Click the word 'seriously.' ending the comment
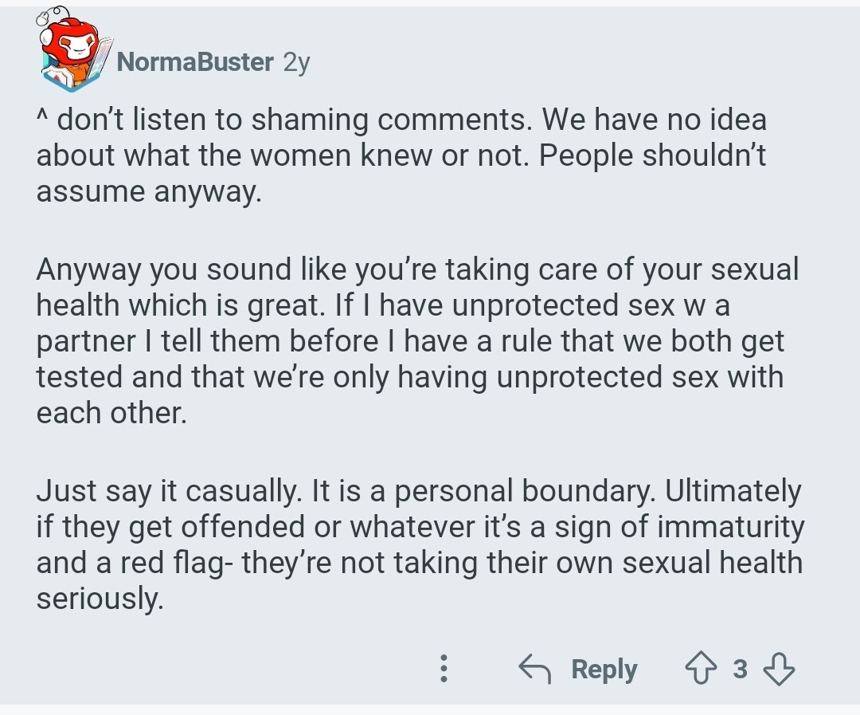 [100, 598]
